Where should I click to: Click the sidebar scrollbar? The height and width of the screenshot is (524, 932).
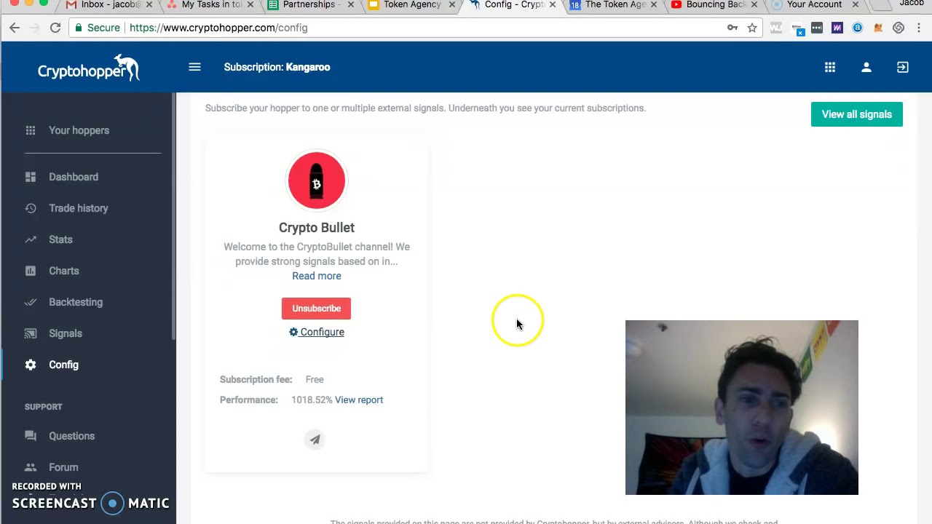(173, 217)
